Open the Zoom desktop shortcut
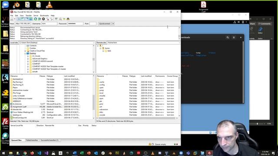The height and width of the screenshot is (156, 278). tap(5, 6)
